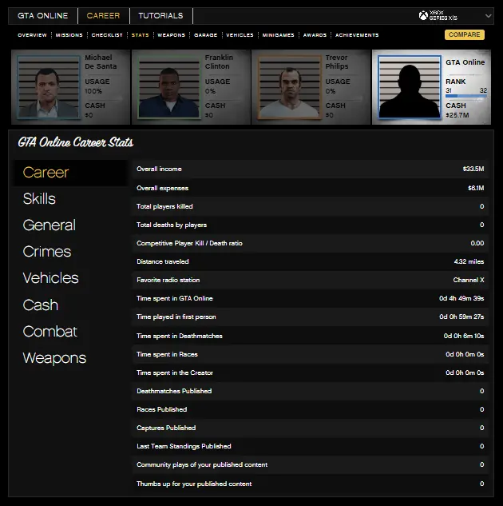Click the rank 31 to 32 progress bar

pos(466,96)
